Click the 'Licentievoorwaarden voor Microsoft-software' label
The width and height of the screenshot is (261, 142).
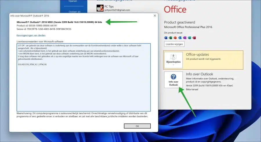pos(40,42)
